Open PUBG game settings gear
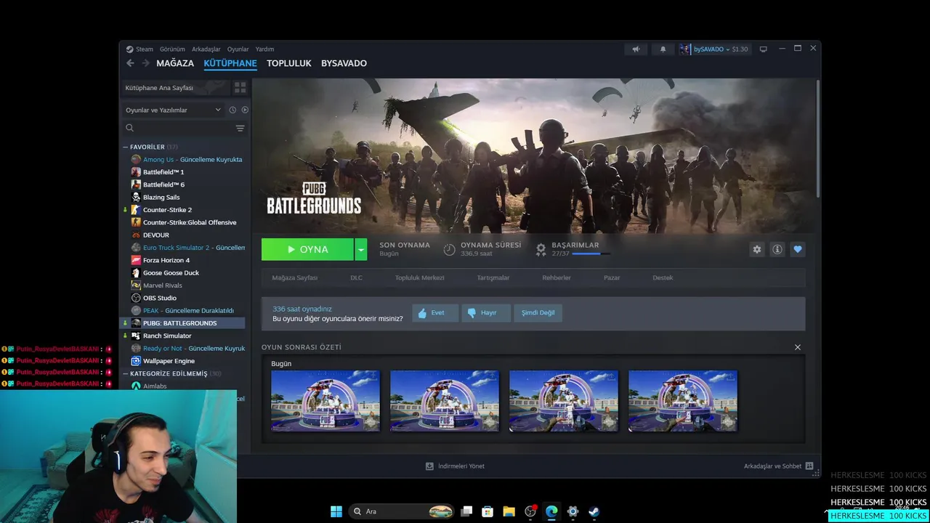Screen dimensions: 930x523 [x=757, y=249]
